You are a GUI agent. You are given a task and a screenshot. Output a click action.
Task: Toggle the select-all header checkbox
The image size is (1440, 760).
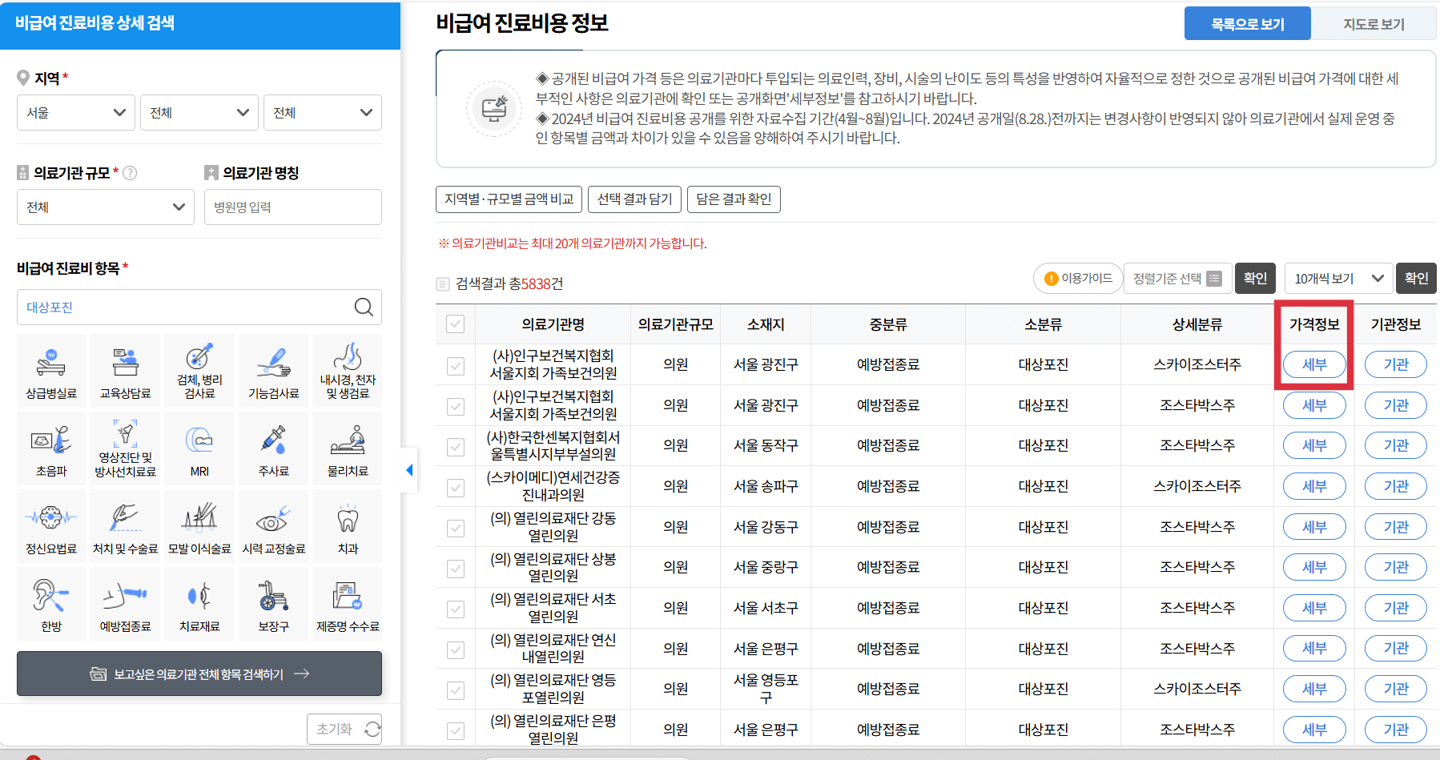pos(456,324)
